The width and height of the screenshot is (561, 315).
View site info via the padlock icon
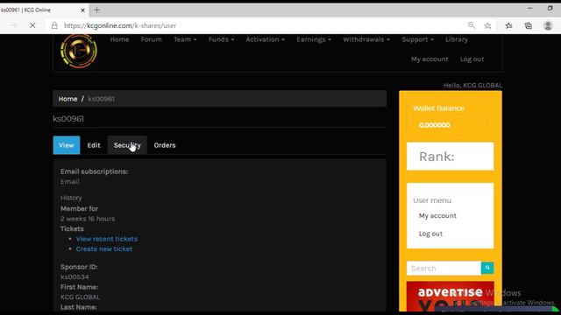[54, 25]
